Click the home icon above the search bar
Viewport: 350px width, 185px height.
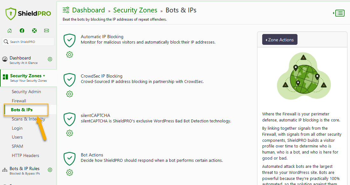click(10, 31)
